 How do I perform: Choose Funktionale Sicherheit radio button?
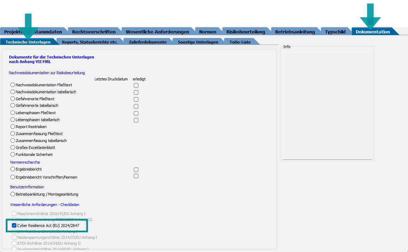click(x=13, y=155)
